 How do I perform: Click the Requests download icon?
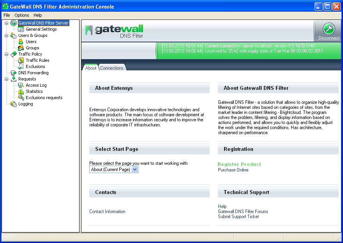point(14,79)
